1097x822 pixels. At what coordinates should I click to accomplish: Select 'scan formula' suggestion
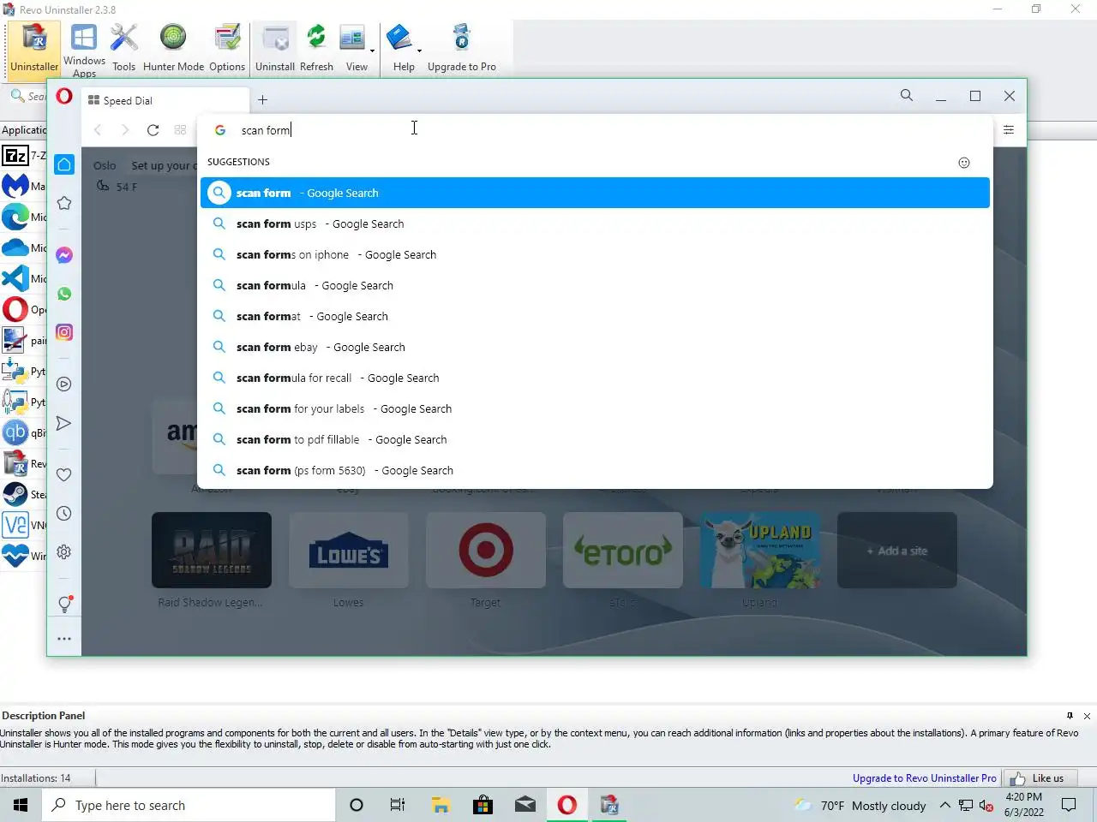coord(595,285)
